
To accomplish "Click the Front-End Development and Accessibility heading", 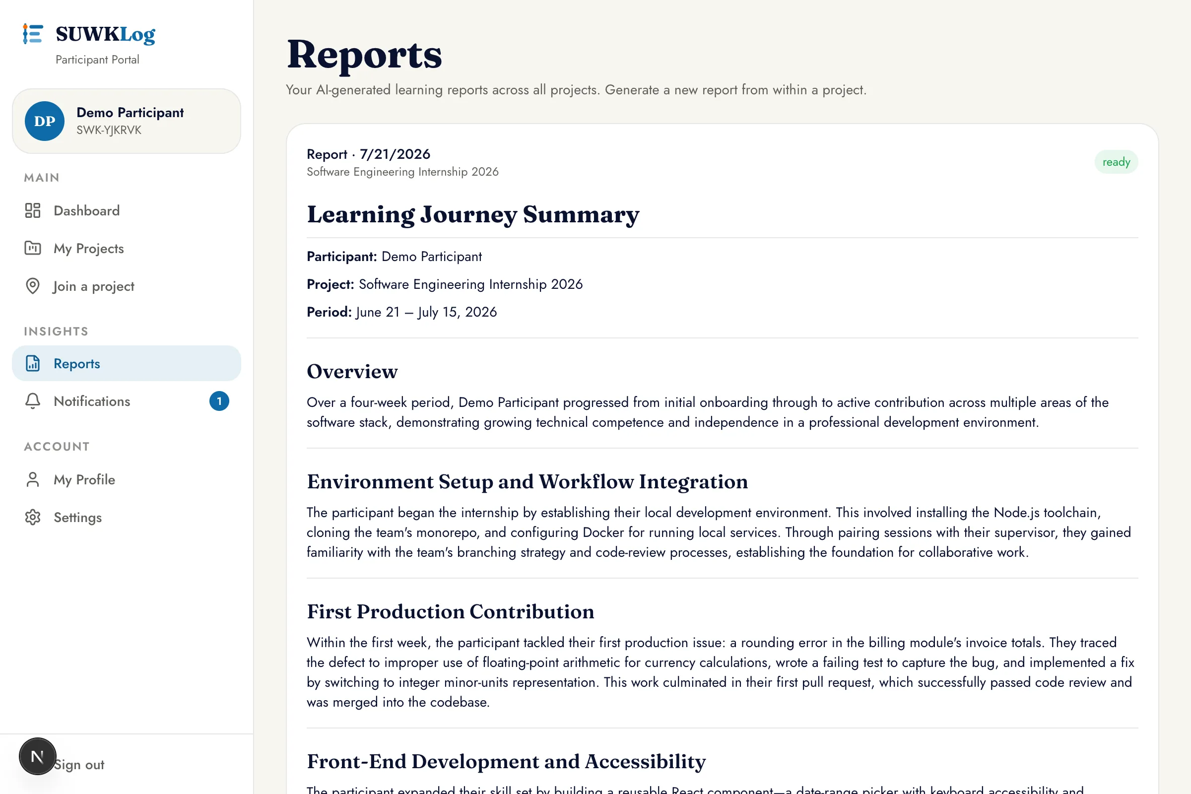I will tap(506, 762).
